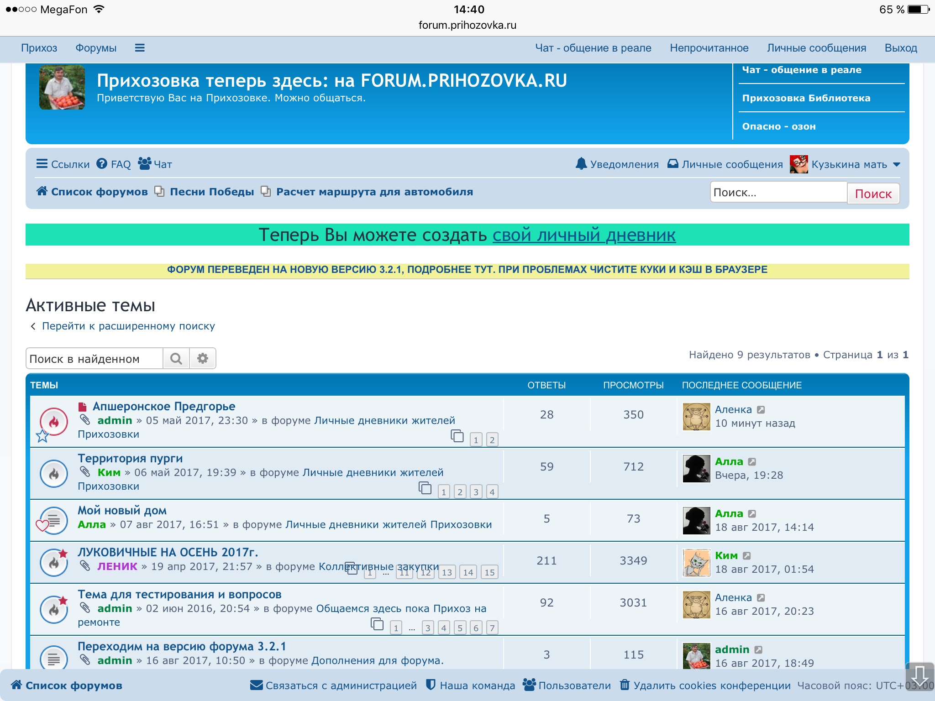Click the scroll-down arrow button
Image resolution: width=935 pixels, height=701 pixels.
pyautogui.click(x=919, y=676)
